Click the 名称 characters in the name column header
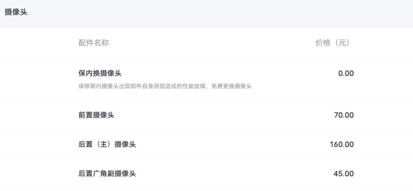 (101, 43)
